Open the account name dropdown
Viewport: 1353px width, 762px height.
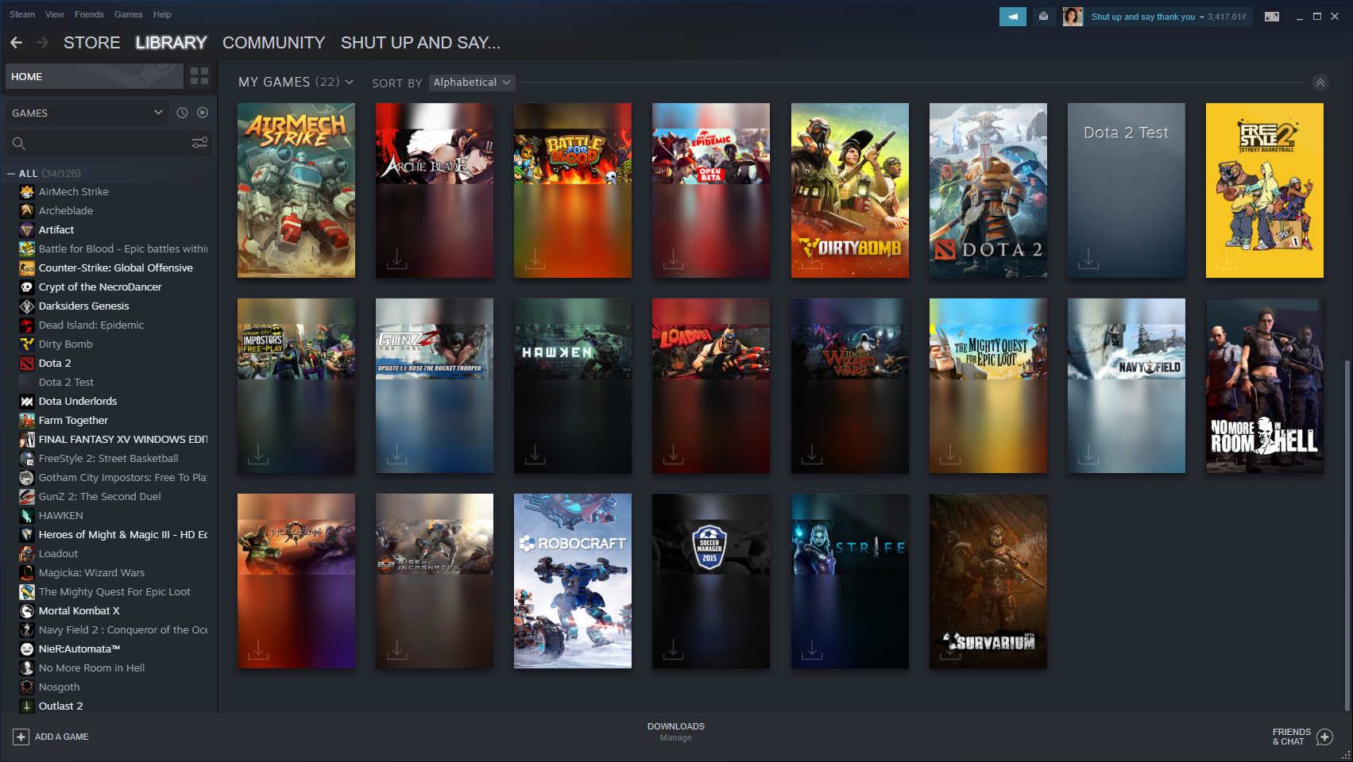pyautogui.click(x=1146, y=17)
